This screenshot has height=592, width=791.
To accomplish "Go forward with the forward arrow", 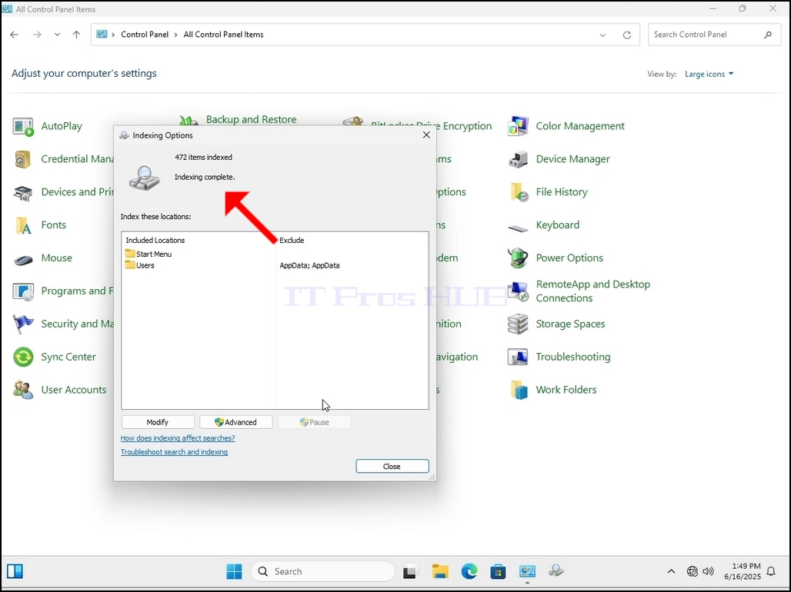I will (37, 35).
